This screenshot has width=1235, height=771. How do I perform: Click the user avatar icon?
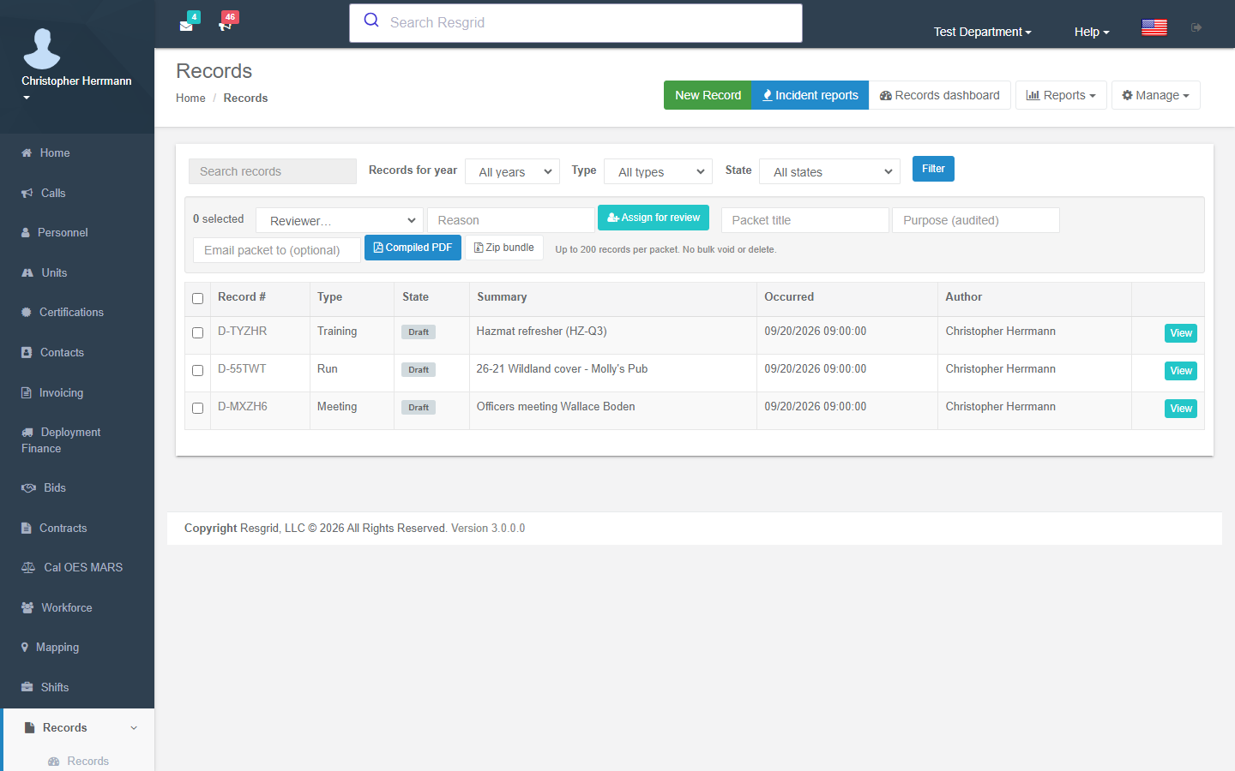pyautogui.click(x=42, y=49)
